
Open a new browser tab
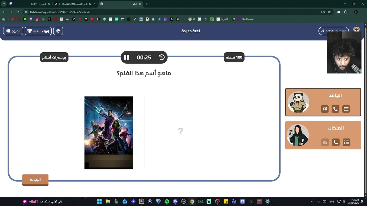(x=147, y=4)
